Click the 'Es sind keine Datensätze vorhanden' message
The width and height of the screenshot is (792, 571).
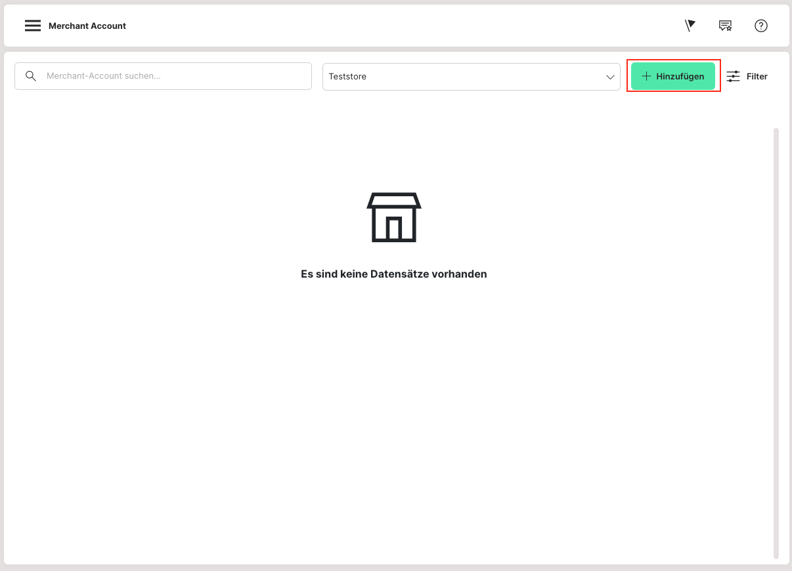click(393, 274)
